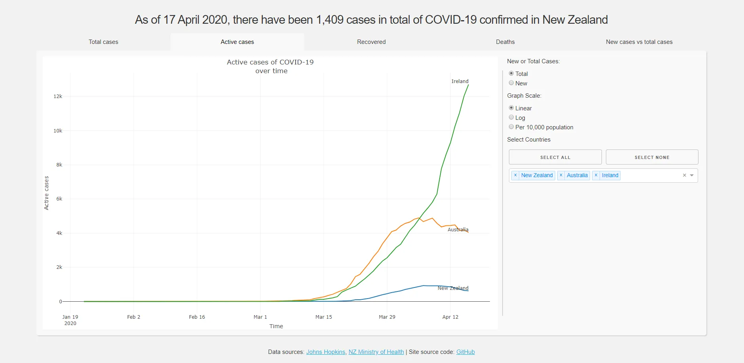The width and height of the screenshot is (744, 363).
Task: Click the SELECT NONE button
Action: tap(652, 157)
